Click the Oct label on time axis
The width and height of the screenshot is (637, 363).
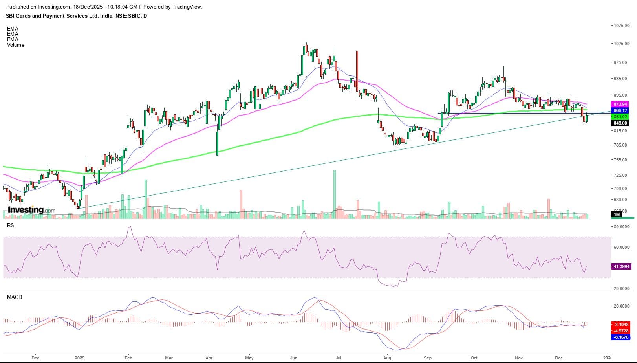pos(474,358)
